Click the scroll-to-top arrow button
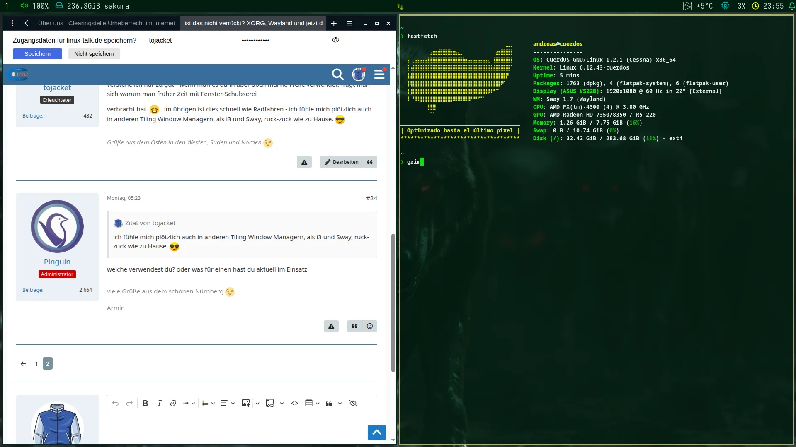The image size is (796, 447). pos(376,433)
